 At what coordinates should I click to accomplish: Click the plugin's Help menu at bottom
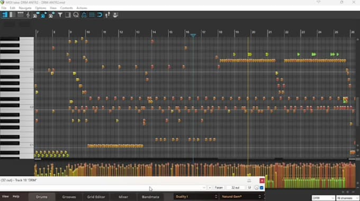pyautogui.click(x=16, y=196)
